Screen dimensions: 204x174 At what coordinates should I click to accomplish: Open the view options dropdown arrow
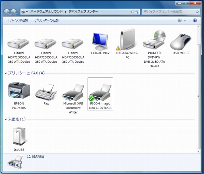185,20
